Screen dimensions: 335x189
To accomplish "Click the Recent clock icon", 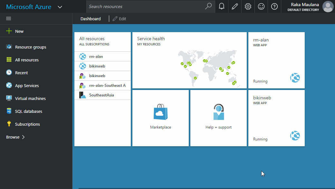I will point(9,72).
